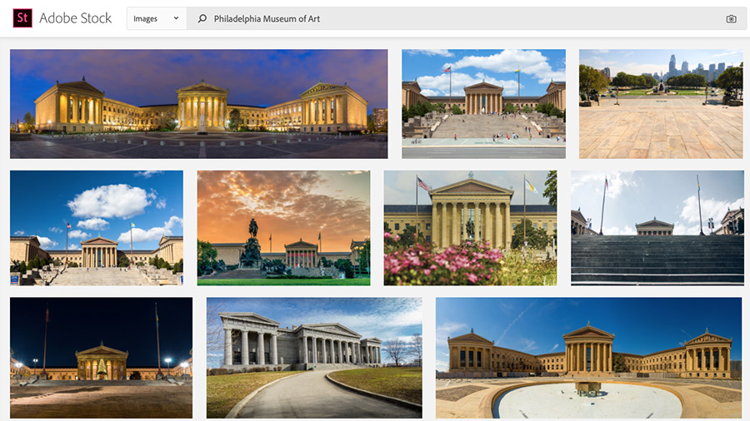Screen dimensions: 750x421
Task: Click the dropdown chevron beside Images
Action: (176, 18)
